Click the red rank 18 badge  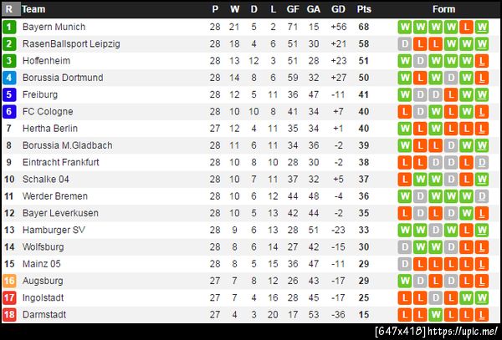pyautogui.click(x=9, y=315)
